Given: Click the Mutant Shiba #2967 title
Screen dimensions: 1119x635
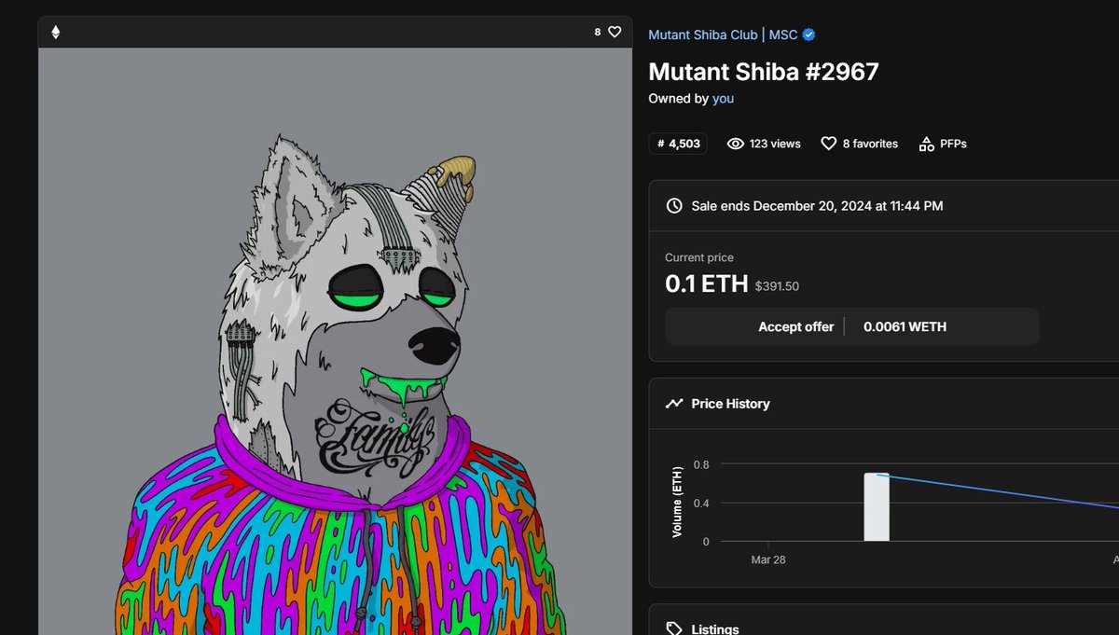Looking at the screenshot, I should tap(764, 72).
